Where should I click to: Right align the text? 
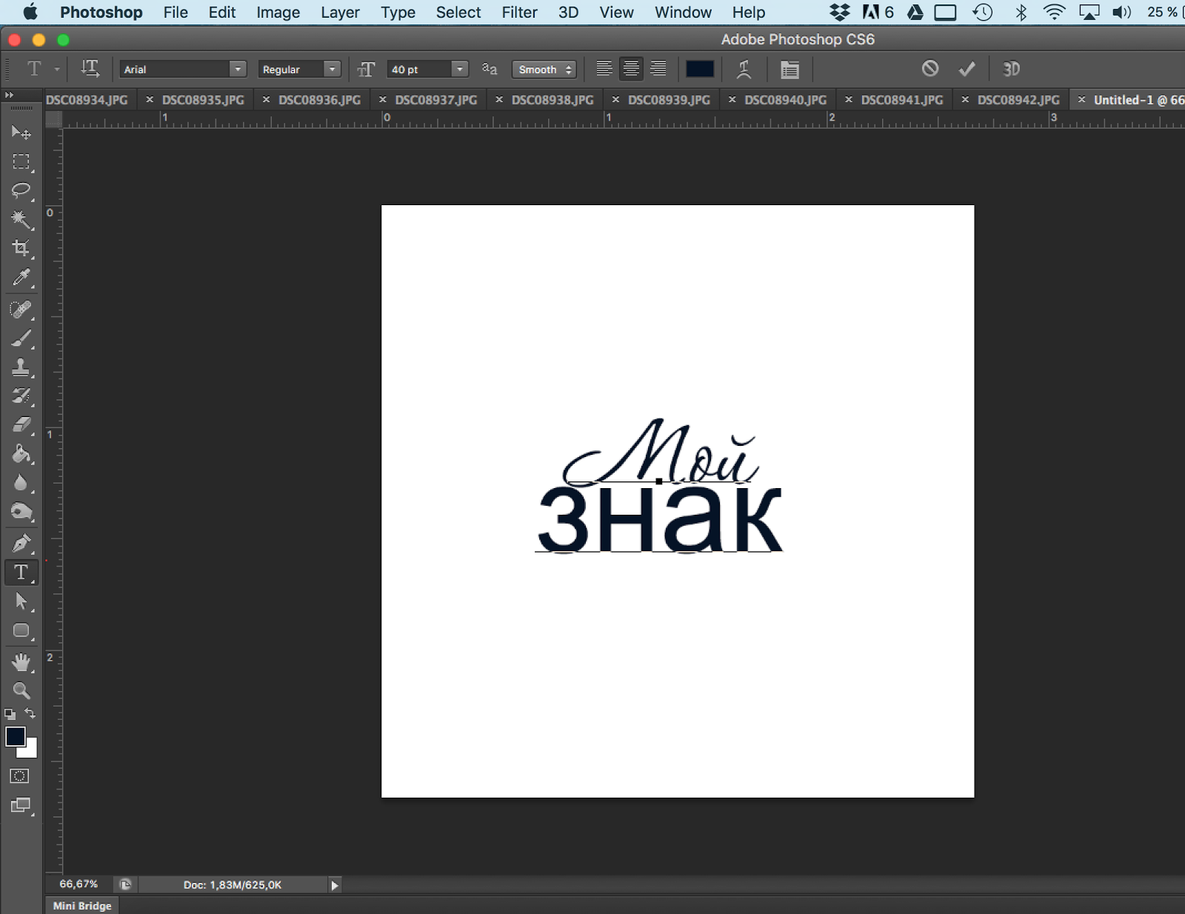(658, 69)
